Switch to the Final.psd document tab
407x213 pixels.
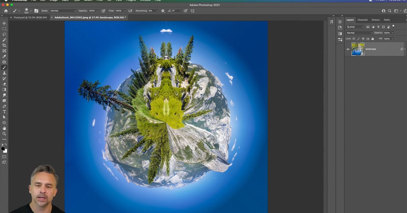click(30, 17)
